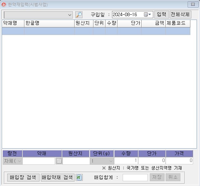Click the 원산지 column header in grid
Screen dimensions: 200x186
(84, 23)
